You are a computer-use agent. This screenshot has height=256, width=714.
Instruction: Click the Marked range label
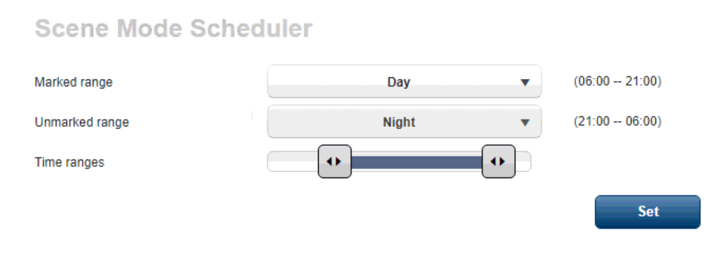pyautogui.click(x=74, y=82)
